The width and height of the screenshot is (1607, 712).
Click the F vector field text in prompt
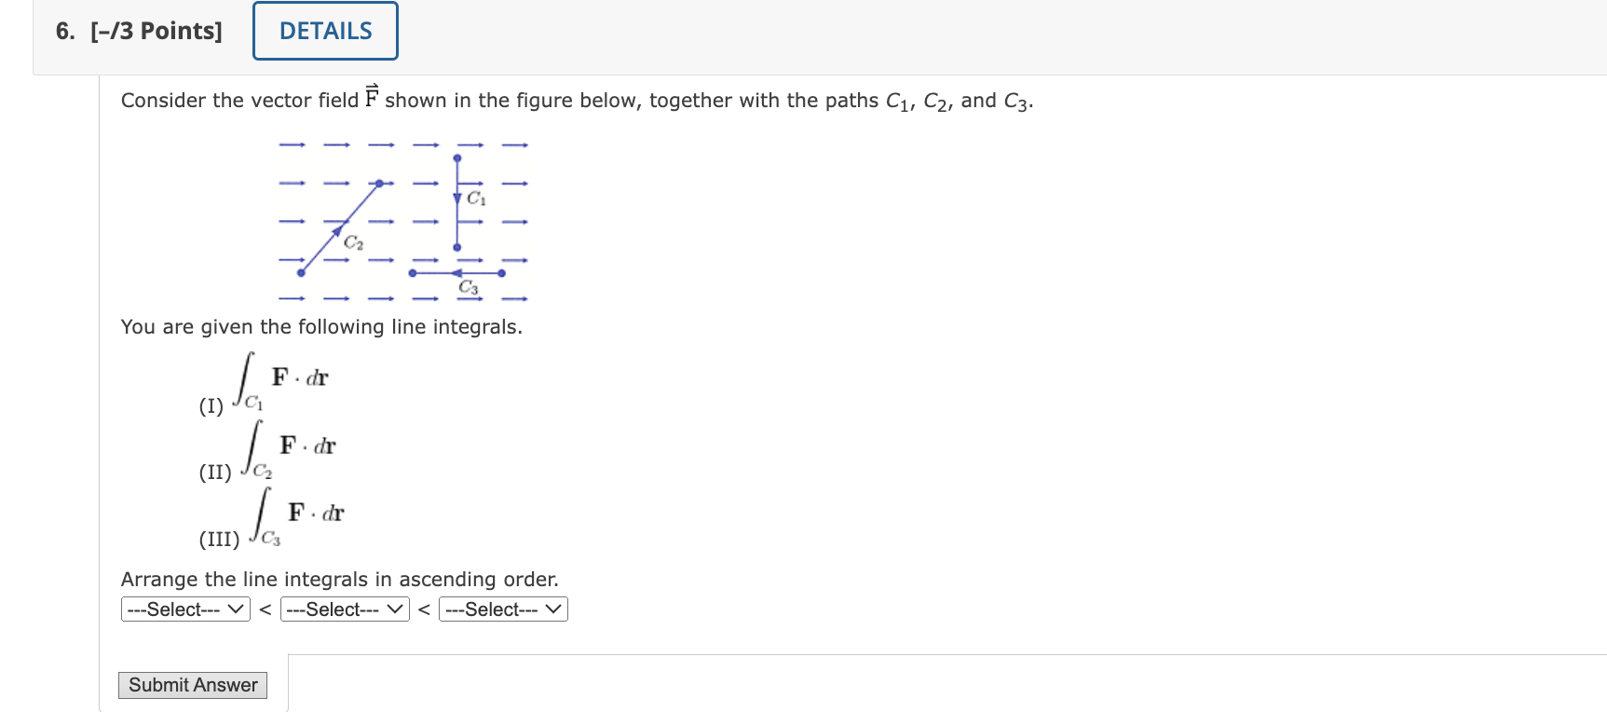point(372,97)
